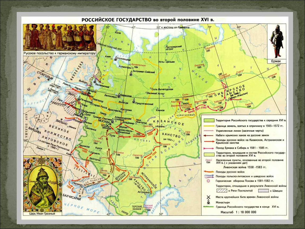Click the map scale 1:18 000 000 text
Screen dimensions: 305x229
[x=238, y=212]
